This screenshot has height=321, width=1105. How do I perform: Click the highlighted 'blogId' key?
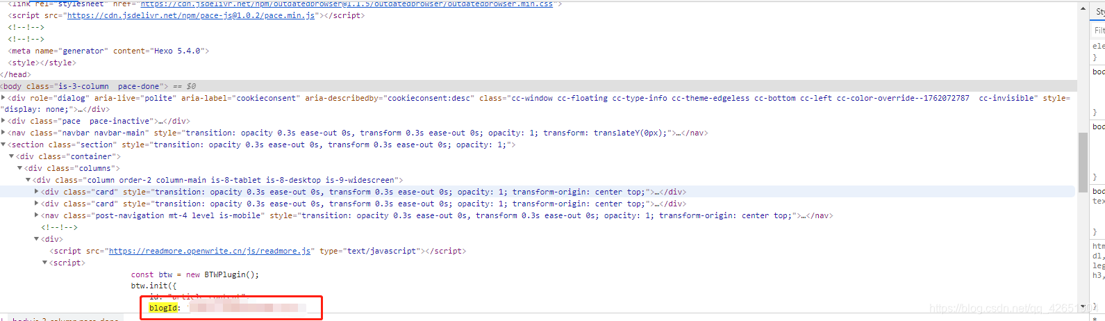(163, 308)
